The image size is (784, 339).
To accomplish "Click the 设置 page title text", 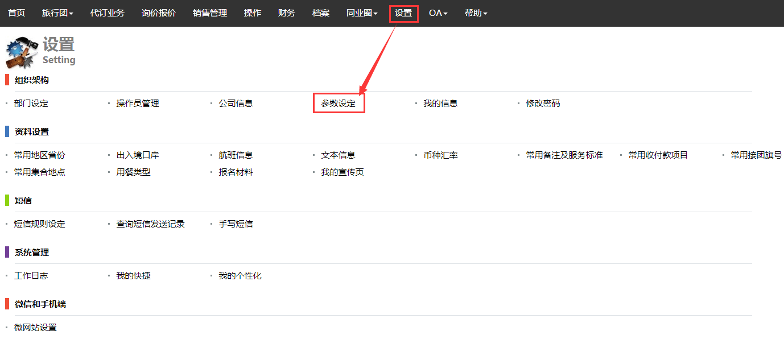I will tap(59, 44).
